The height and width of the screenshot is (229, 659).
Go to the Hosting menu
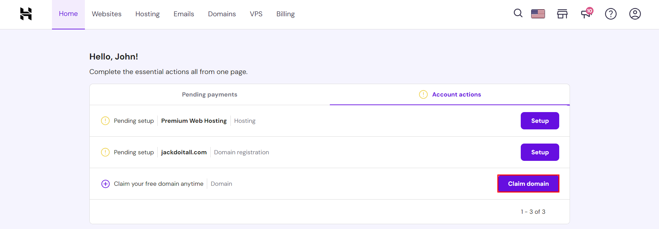(148, 14)
